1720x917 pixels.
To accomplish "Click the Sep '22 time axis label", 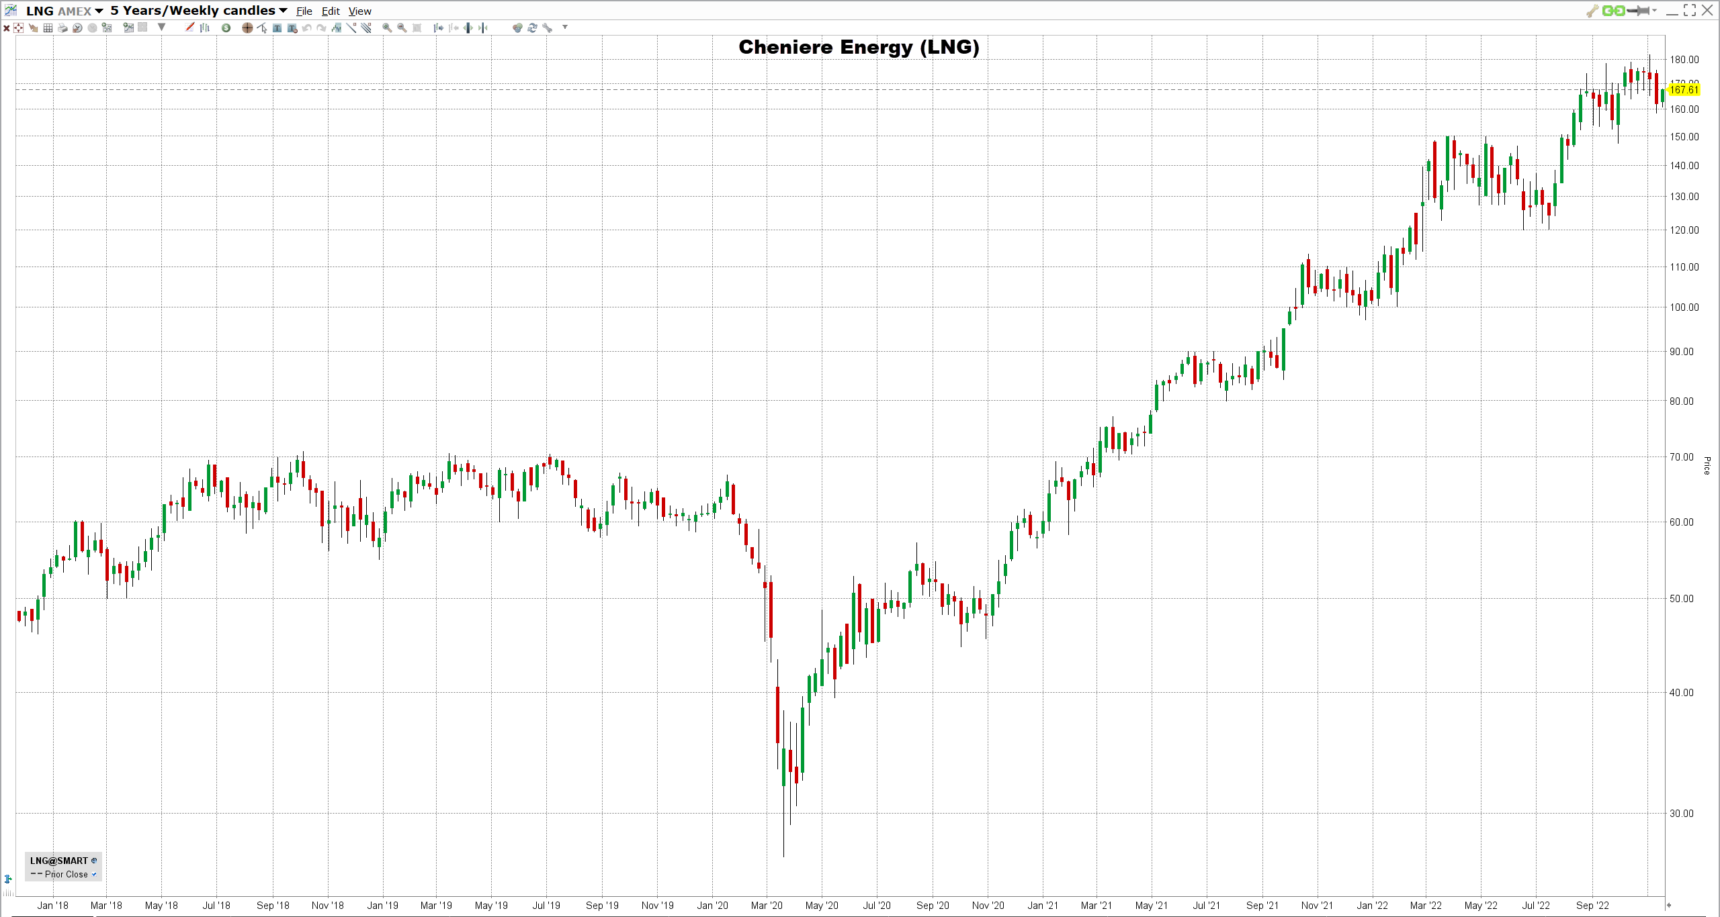I will pos(1592,905).
